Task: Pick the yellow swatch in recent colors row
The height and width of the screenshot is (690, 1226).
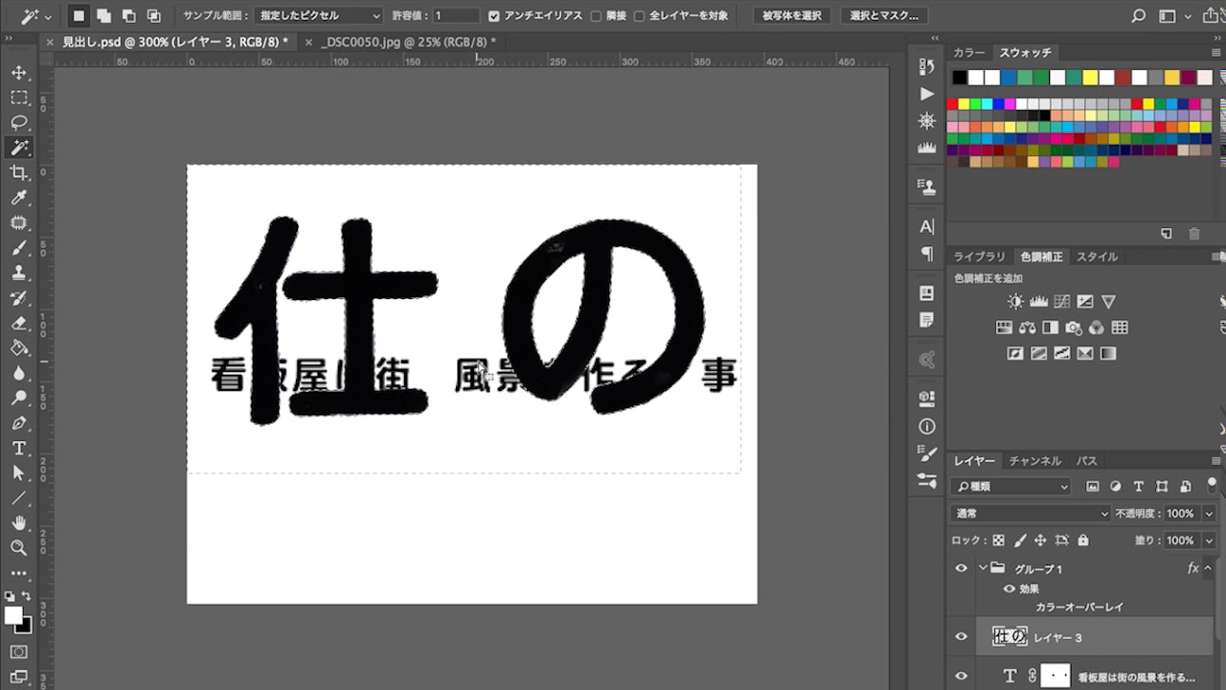Action: pos(1090,78)
